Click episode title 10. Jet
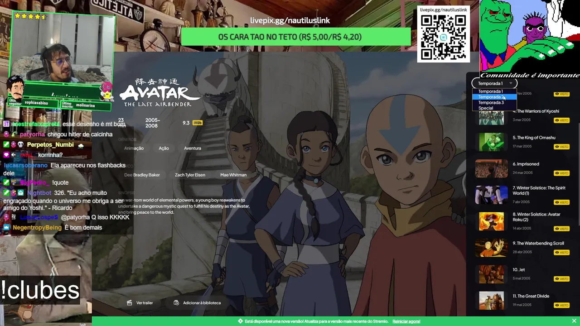Screen dimensions: 580x326 click(518, 270)
